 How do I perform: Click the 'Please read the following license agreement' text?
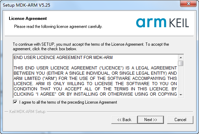58,27
